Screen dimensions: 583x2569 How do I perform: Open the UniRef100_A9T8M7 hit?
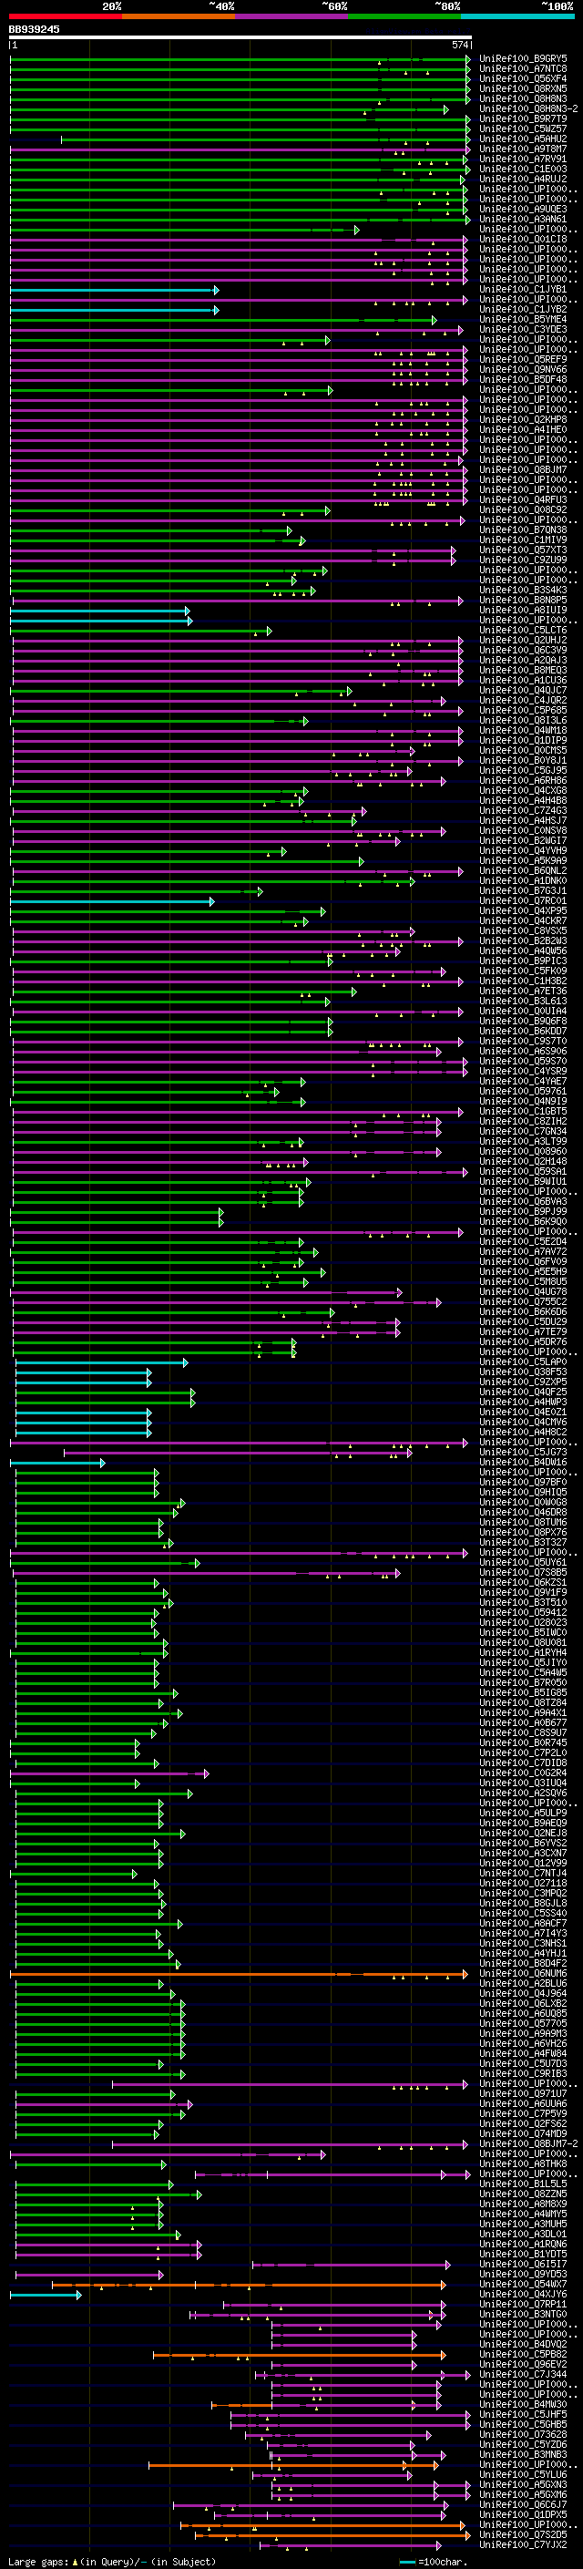[x=523, y=149]
